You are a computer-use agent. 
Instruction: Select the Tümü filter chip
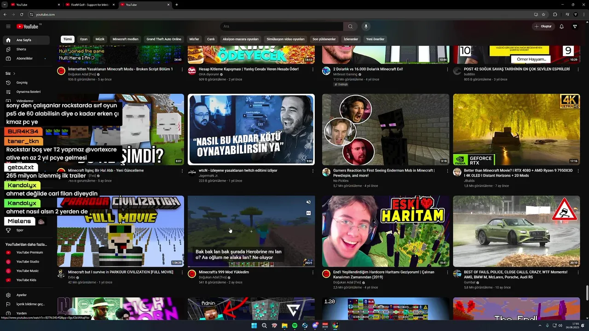pyautogui.click(x=68, y=39)
